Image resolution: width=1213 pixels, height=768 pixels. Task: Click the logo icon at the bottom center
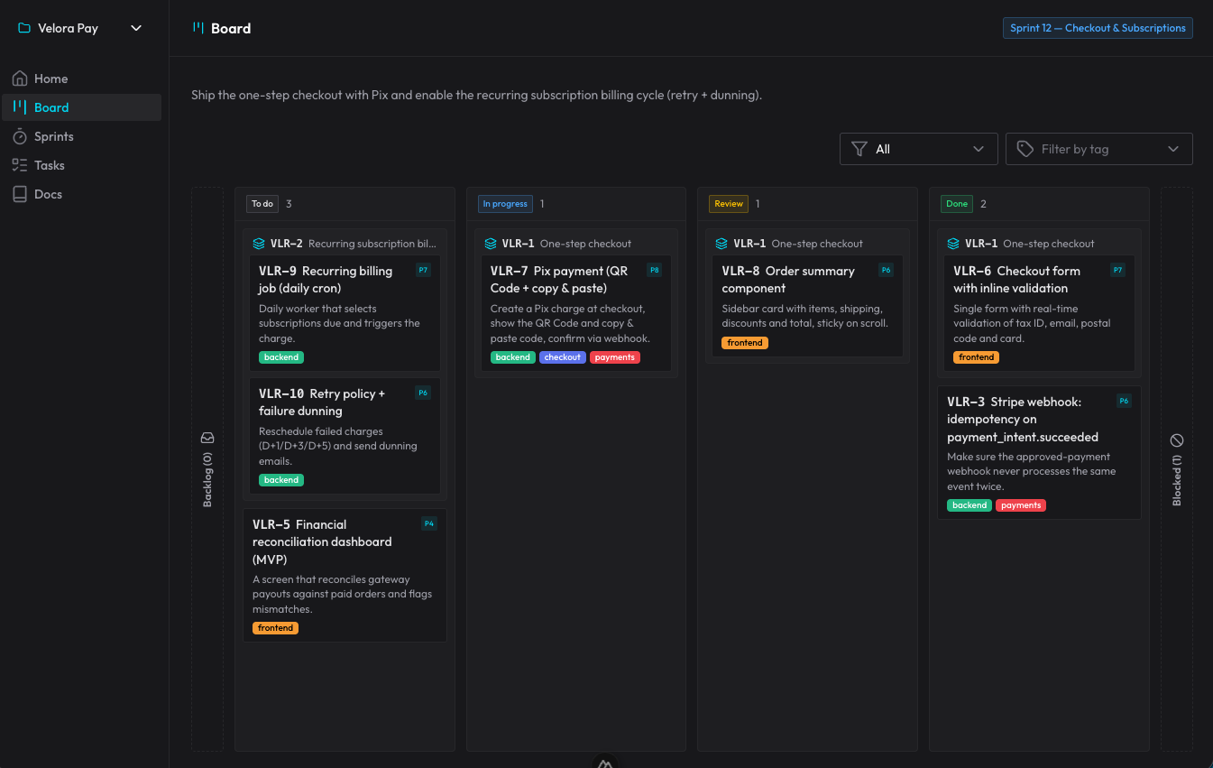click(x=606, y=763)
